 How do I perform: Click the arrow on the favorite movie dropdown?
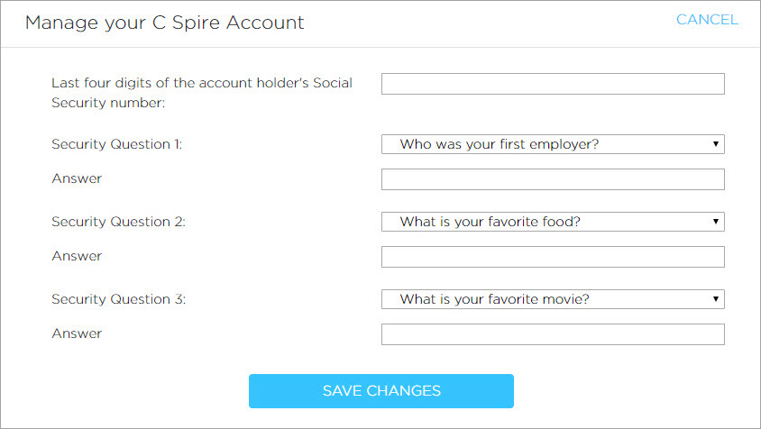point(715,299)
